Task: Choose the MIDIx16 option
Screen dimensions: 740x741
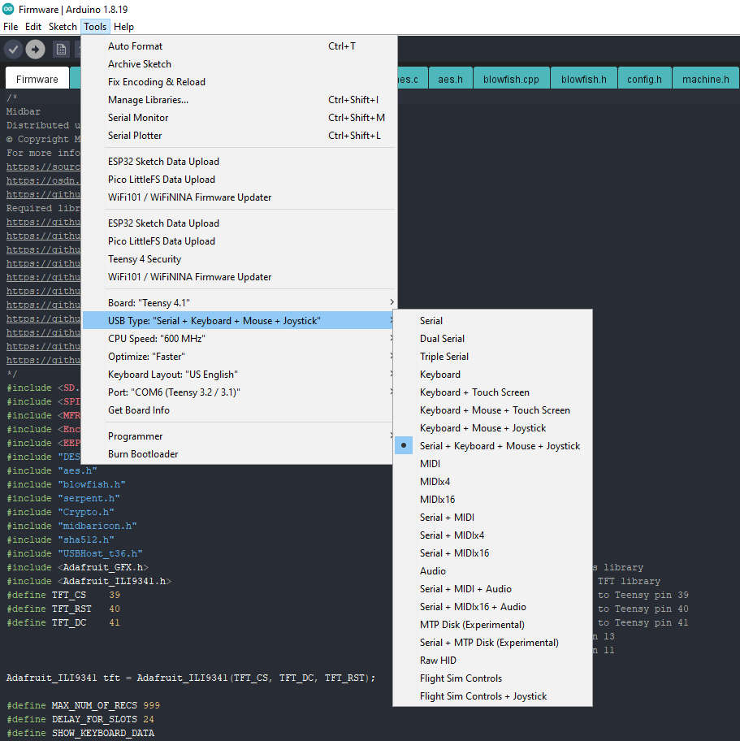Action: (492, 500)
